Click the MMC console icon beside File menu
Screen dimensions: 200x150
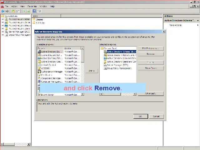point(2,6)
